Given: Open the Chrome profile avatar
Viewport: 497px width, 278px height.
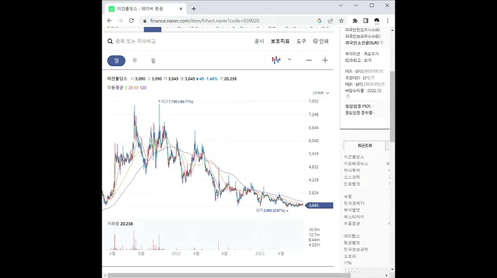Looking at the screenshot, I should pos(377,21).
